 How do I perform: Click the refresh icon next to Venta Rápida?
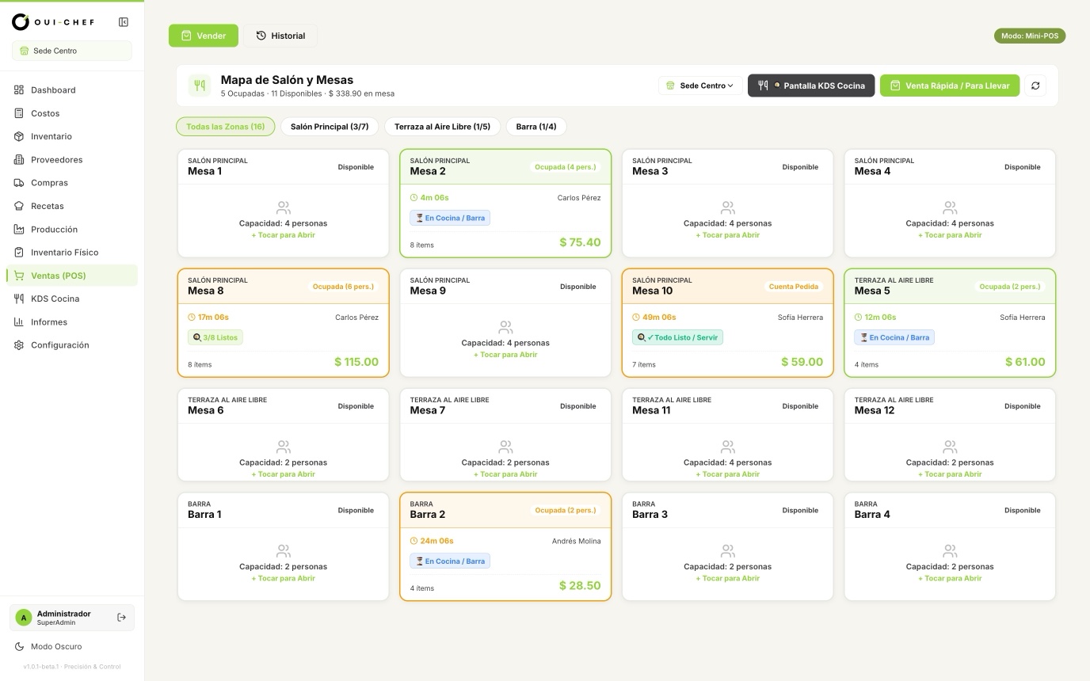pyautogui.click(x=1035, y=86)
